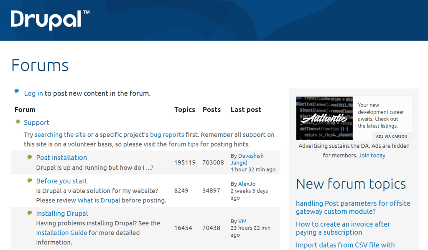The height and width of the screenshot is (250, 428).
Task: Click posts count 703008
Action: click(x=213, y=162)
